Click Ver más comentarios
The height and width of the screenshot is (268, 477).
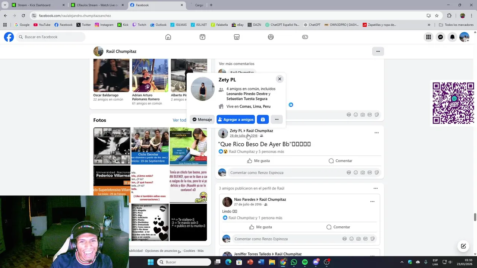pyautogui.click(x=237, y=64)
